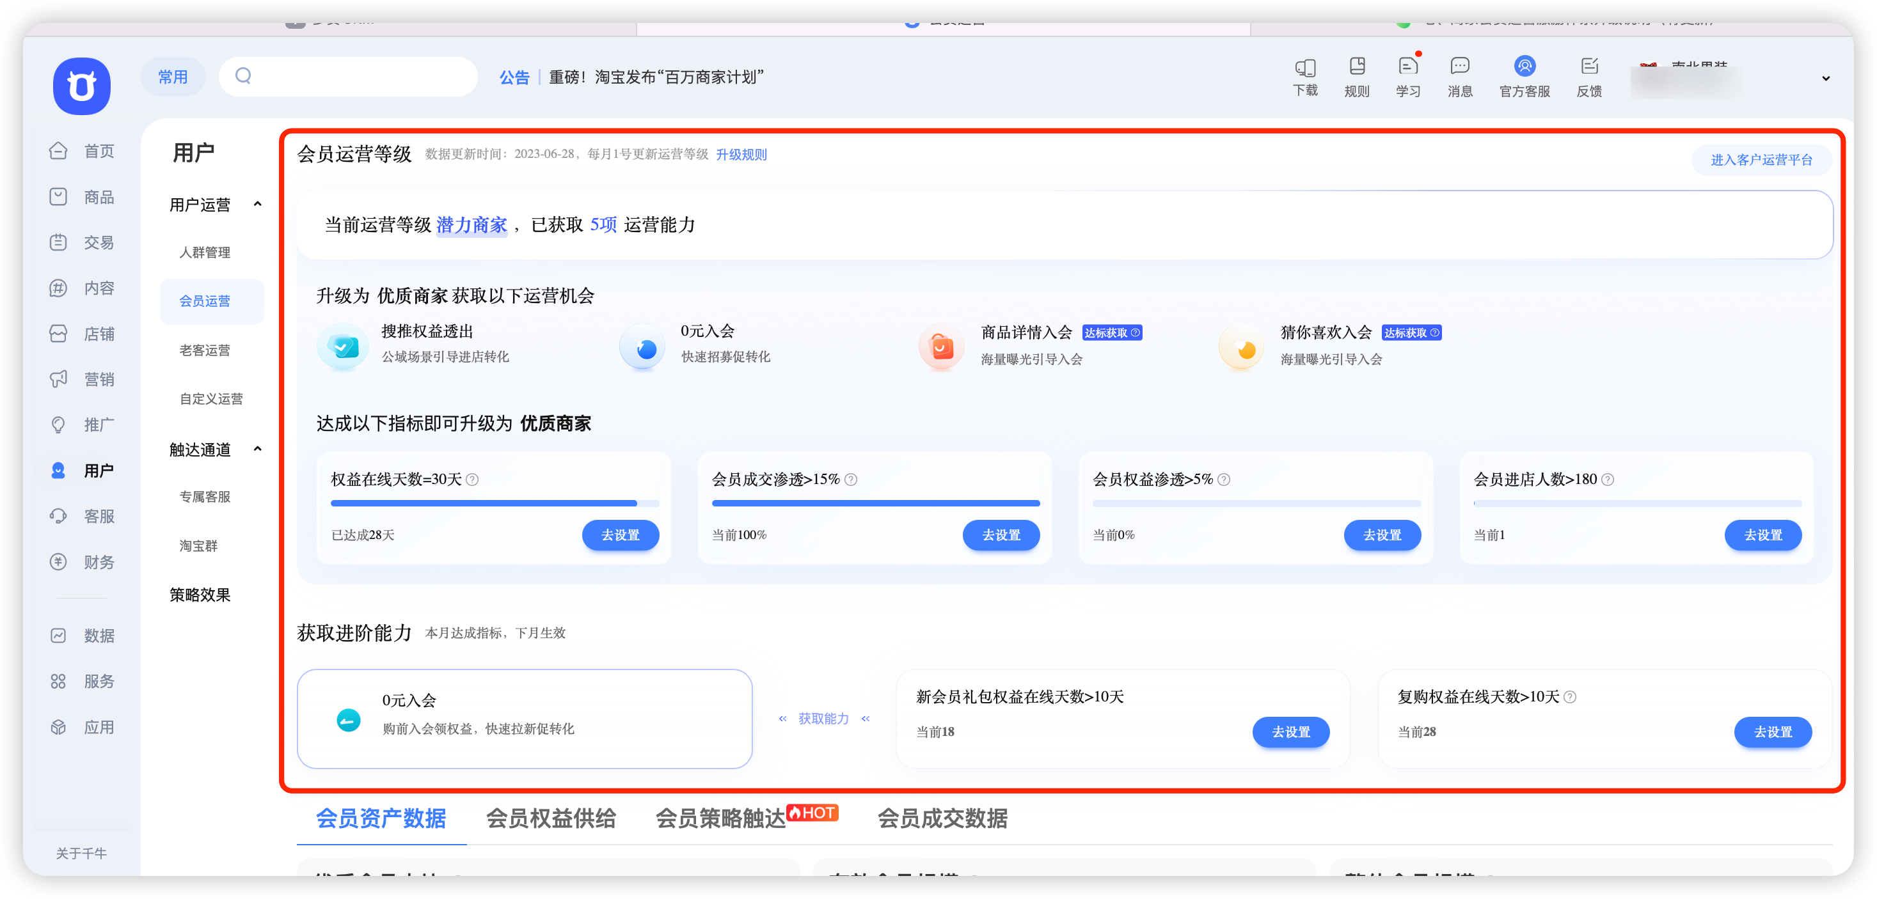This screenshot has width=1877, height=899.
Task: Click help icon beside 复购权益在线天数>10天
Action: [x=1570, y=697]
